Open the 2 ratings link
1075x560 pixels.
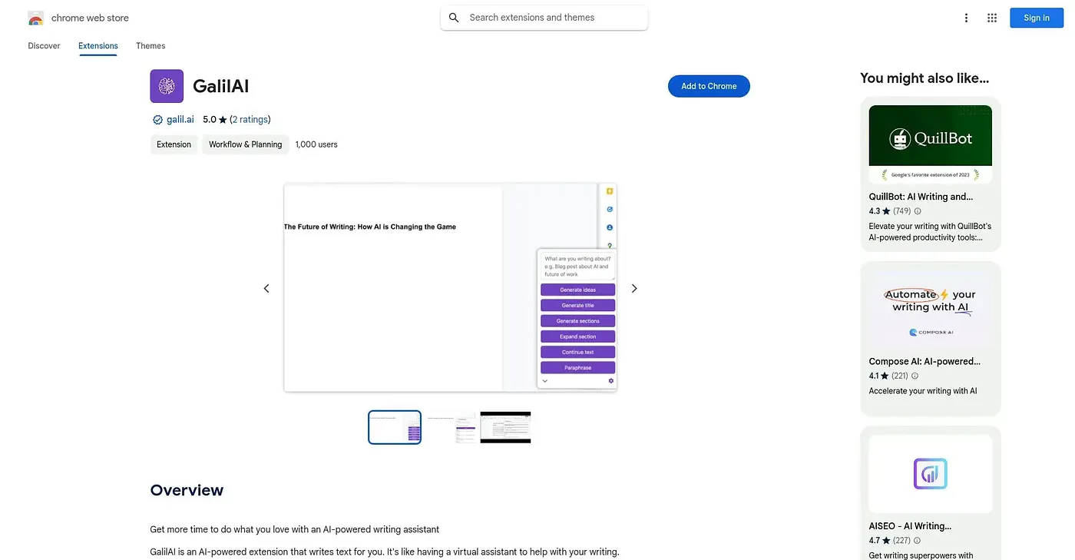coord(250,120)
